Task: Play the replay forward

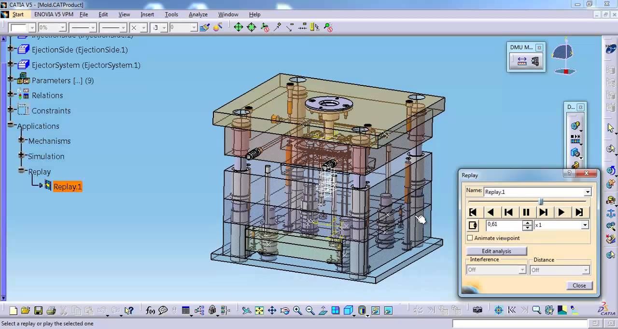Action: pos(561,212)
